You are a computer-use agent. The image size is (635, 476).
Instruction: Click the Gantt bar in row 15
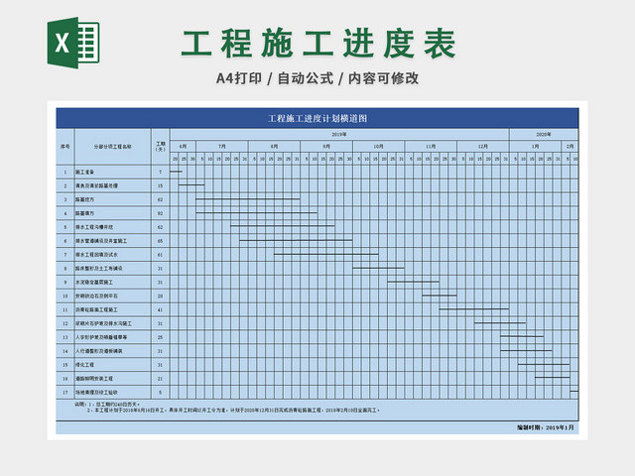pos(544,364)
